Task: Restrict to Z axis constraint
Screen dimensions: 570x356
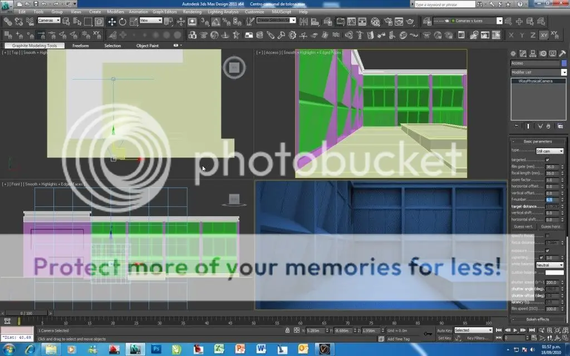Action: [x=533, y=35]
